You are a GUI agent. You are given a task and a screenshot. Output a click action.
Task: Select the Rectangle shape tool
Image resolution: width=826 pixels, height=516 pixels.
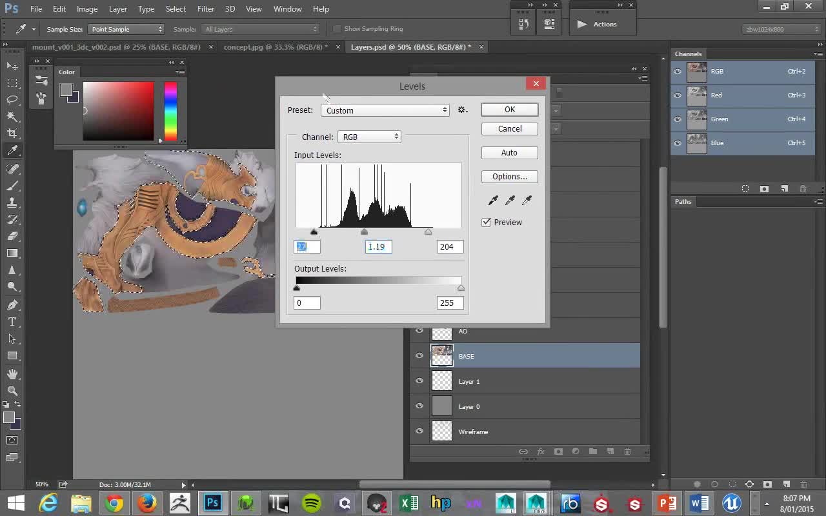pyautogui.click(x=12, y=355)
